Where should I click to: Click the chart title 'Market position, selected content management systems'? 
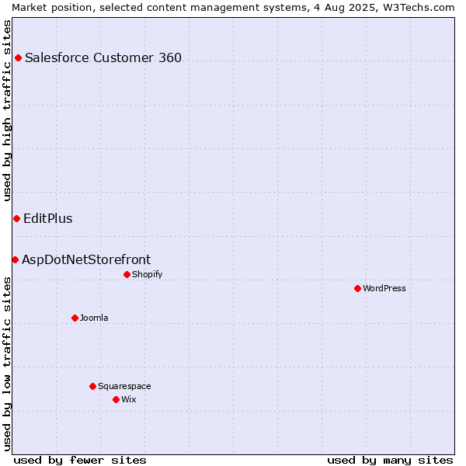point(161,8)
